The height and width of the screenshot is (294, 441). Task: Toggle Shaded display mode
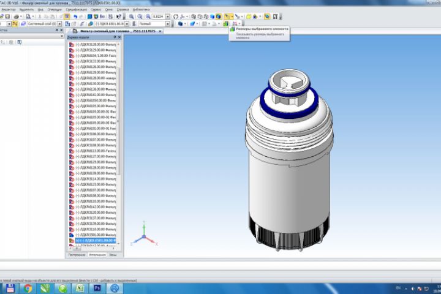coord(212,17)
